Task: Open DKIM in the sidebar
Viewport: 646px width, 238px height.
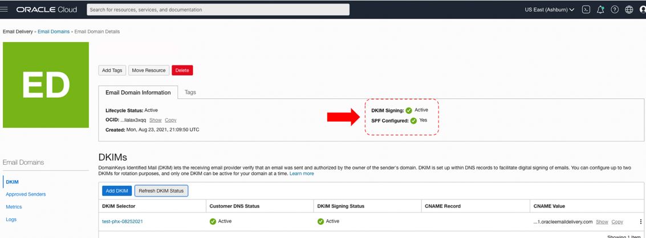Action: point(12,182)
